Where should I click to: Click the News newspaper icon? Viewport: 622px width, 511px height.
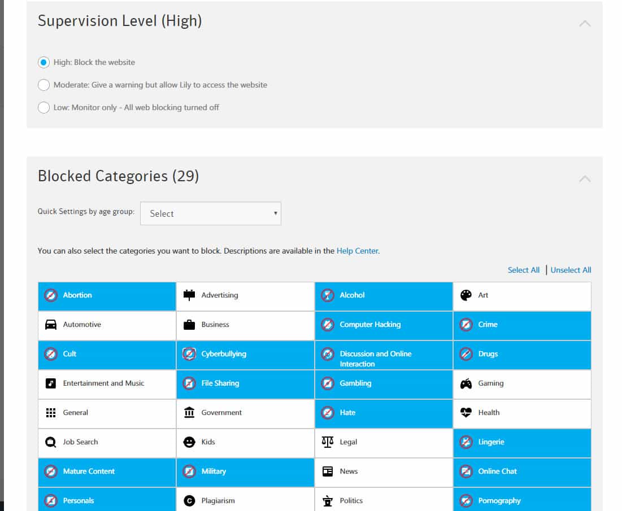coord(328,471)
